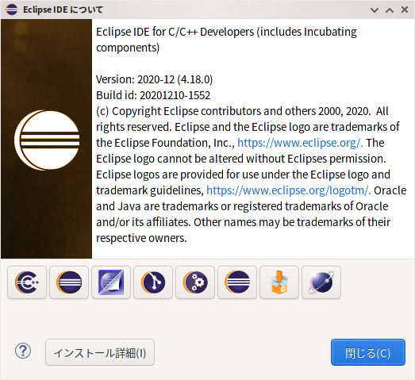
Task: Open the purple page-curl feature icon
Action: pos(111,282)
